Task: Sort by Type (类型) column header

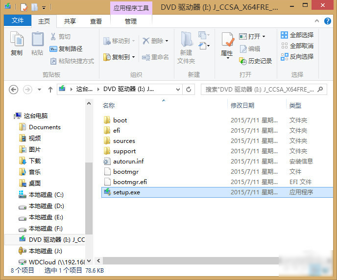Action: (x=295, y=105)
